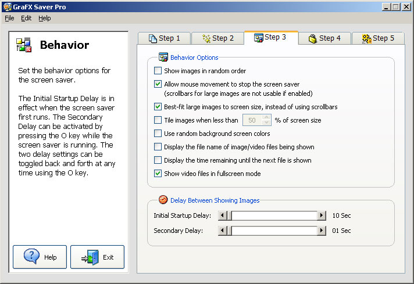Click the '10 Sec' startup delay value

tap(341, 215)
